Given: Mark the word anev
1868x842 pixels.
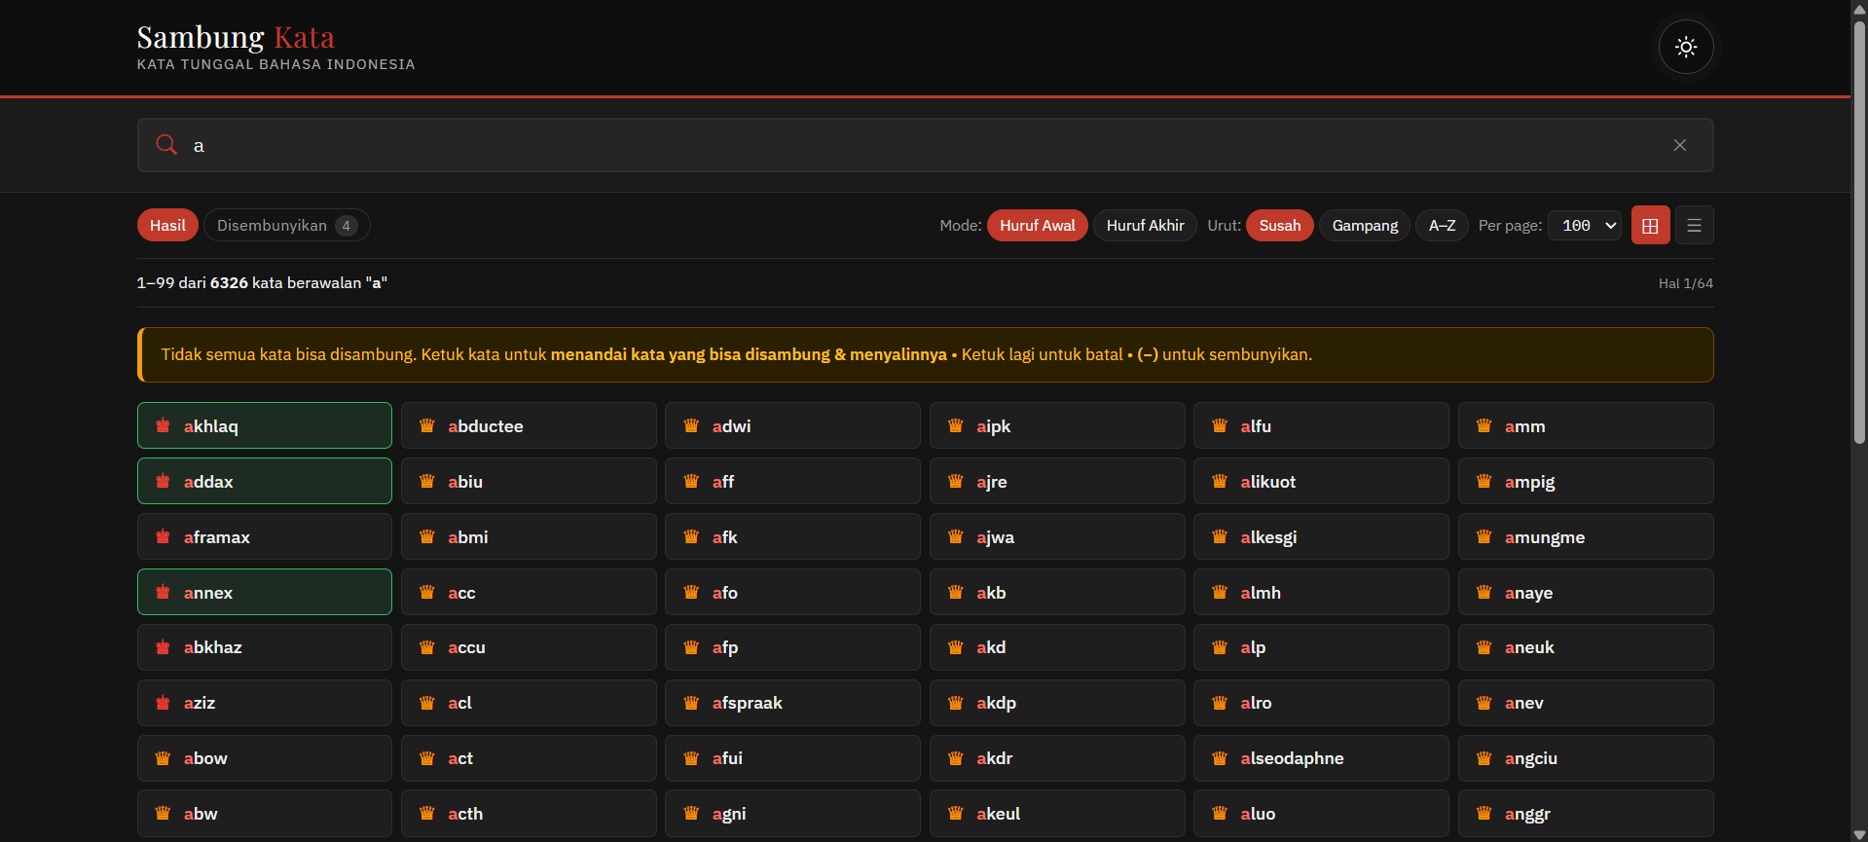Looking at the screenshot, I should 1586,703.
